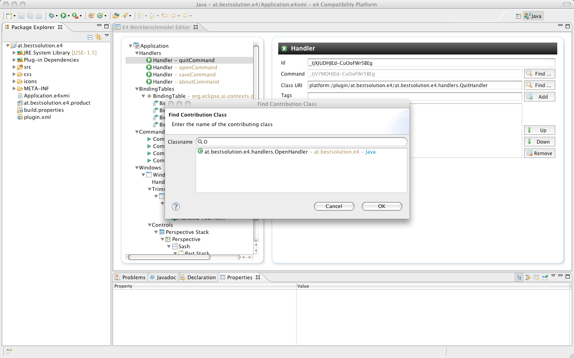The image size is (574, 358).
Task: Toggle Pin to Selection in Properties view
Action: [545, 277]
